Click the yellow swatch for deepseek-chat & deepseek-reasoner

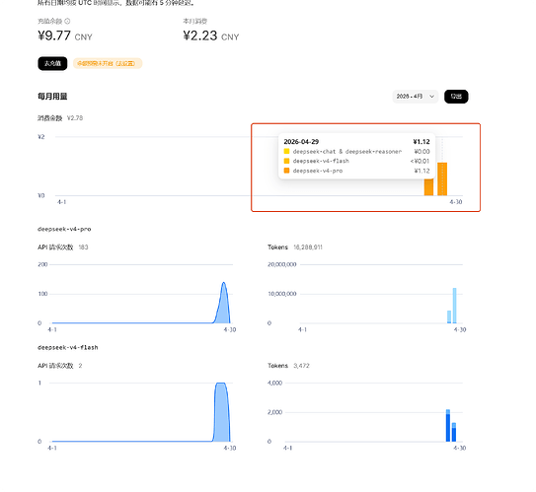(x=286, y=151)
